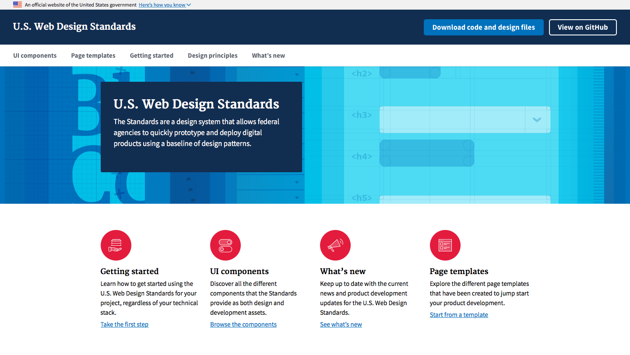This screenshot has width=630, height=355.
Task: Click the Page templates window icon
Action: point(445,245)
